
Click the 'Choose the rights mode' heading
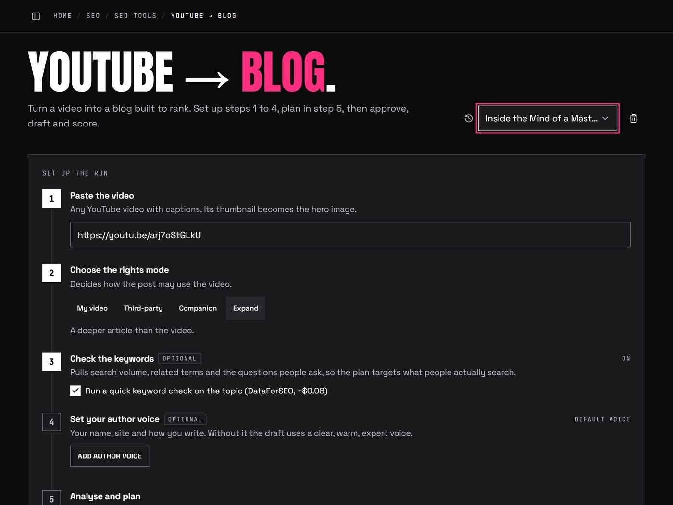coord(120,270)
